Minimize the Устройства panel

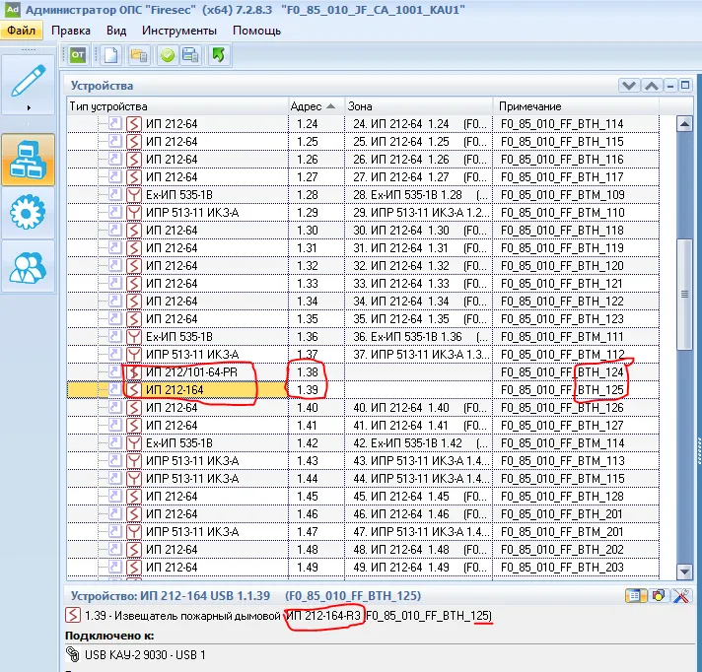tap(670, 86)
